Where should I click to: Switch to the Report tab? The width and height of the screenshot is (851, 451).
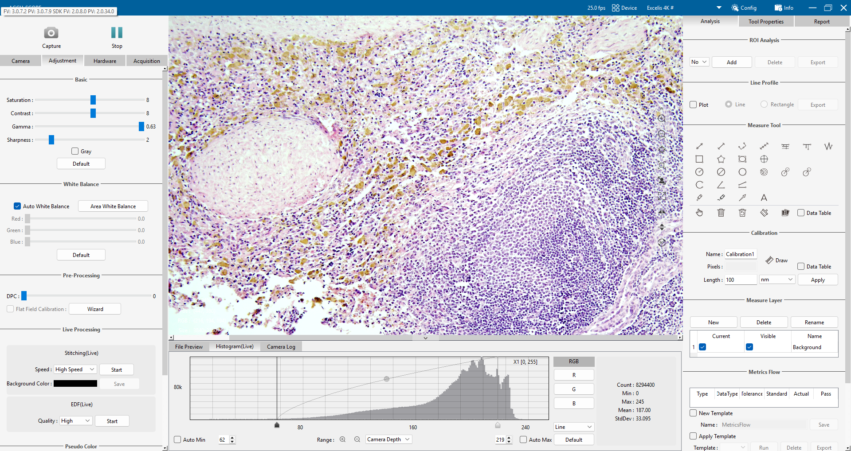(821, 21)
